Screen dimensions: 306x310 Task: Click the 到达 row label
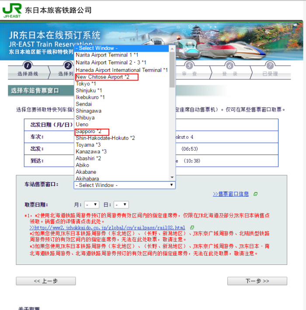point(37,161)
